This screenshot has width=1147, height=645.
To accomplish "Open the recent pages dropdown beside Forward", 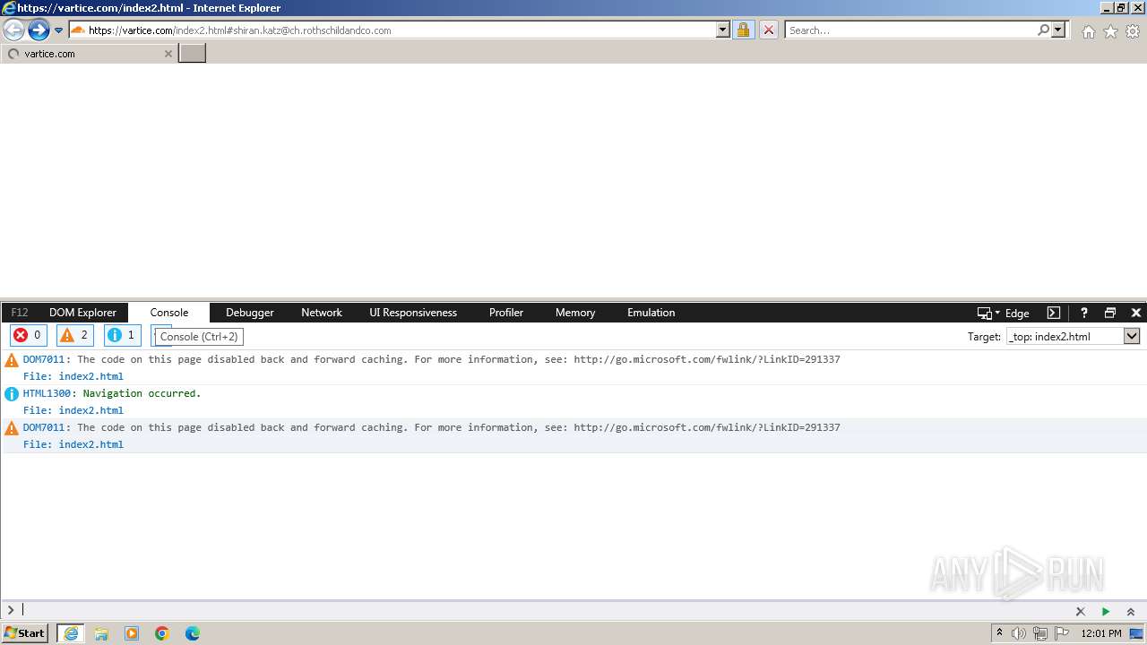I will pyautogui.click(x=58, y=30).
